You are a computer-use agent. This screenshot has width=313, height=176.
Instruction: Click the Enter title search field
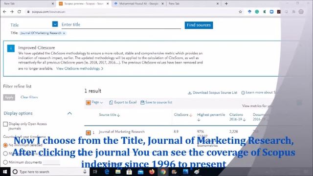pyautogui.click(x=121, y=25)
